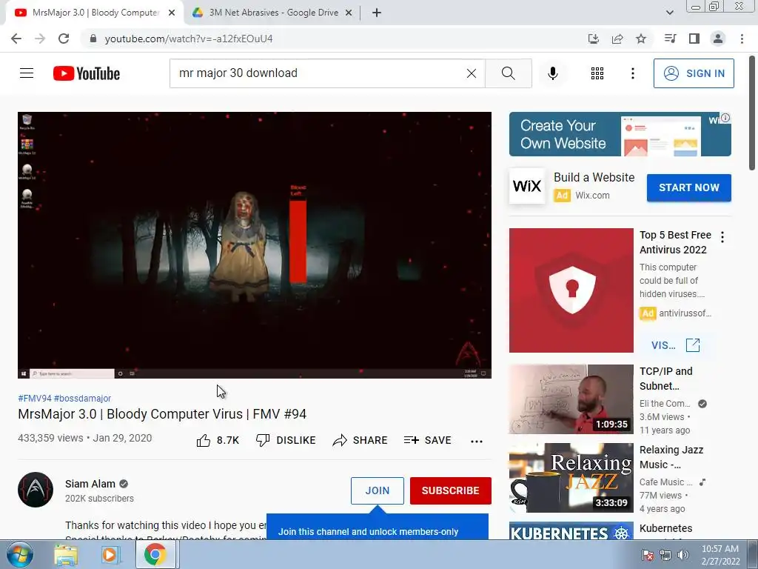Click the page vertical scrollbar

(752, 113)
